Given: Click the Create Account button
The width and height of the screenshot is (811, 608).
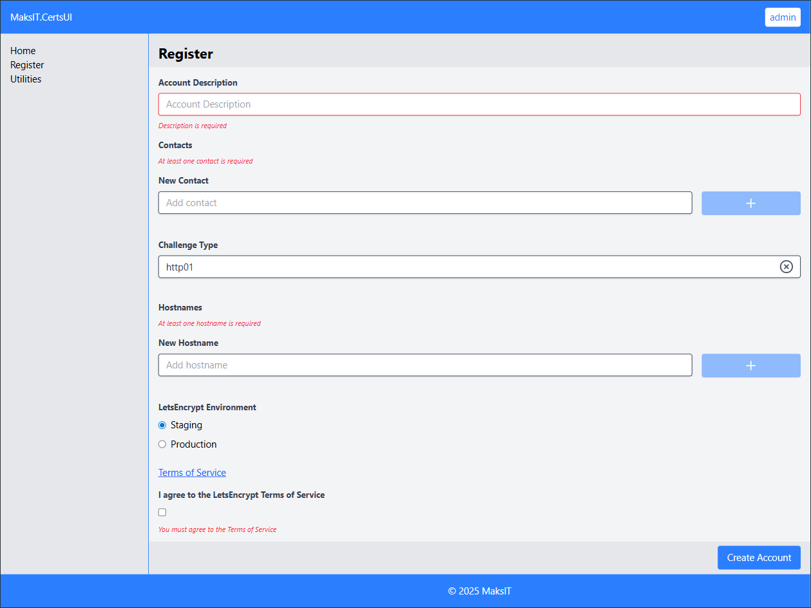Looking at the screenshot, I should click(759, 557).
